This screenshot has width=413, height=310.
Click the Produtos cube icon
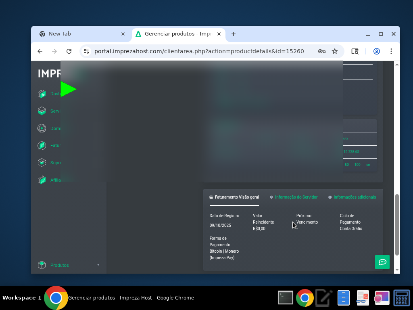click(42, 265)
